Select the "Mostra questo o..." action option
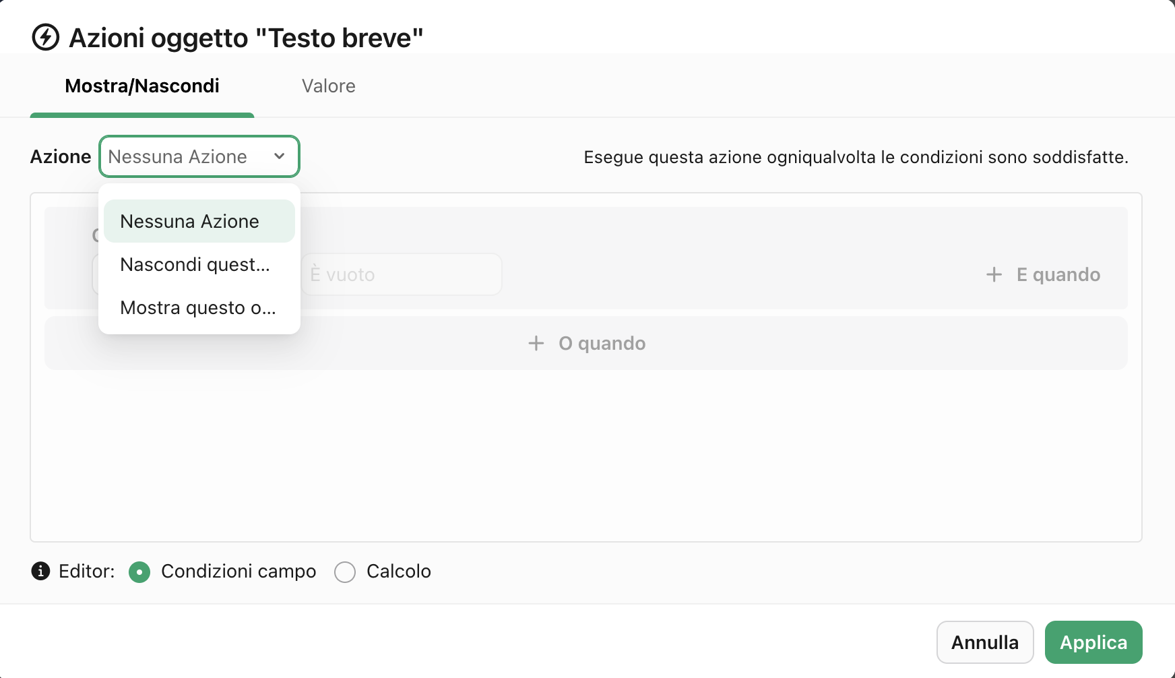Viewport: 1175px width, 678px height. [197, 307]
